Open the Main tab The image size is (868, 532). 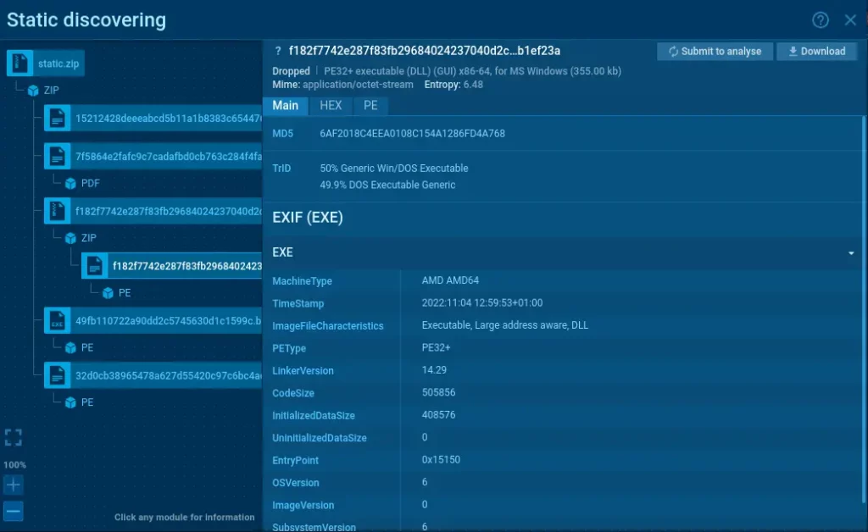286,106
